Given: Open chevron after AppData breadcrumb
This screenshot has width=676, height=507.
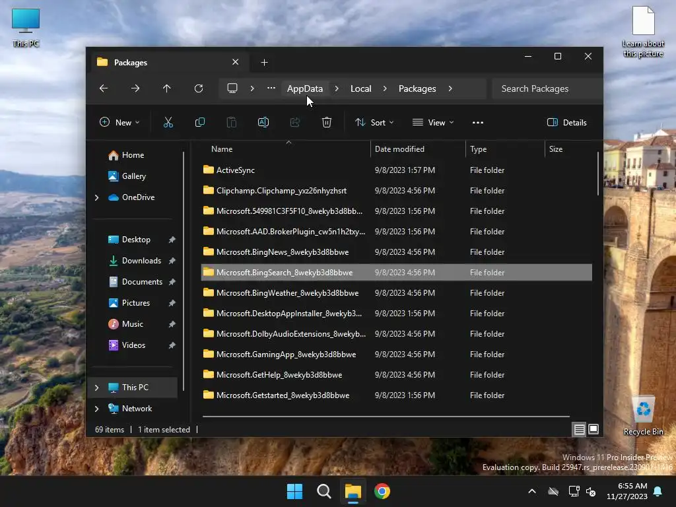Looking at the screenshot, I should (337, 88).
